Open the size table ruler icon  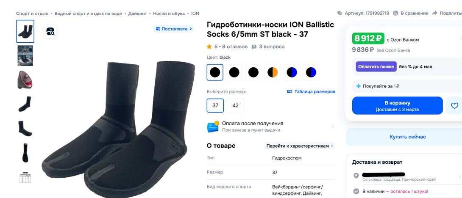coord(289,91)
